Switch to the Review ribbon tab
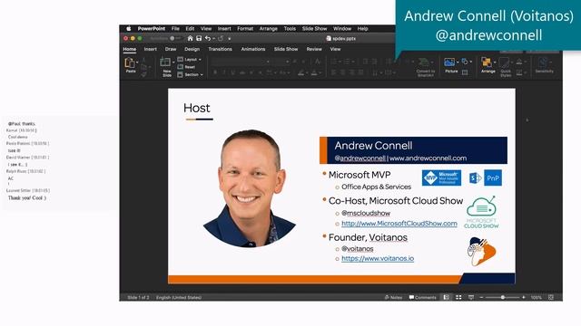 314,49
